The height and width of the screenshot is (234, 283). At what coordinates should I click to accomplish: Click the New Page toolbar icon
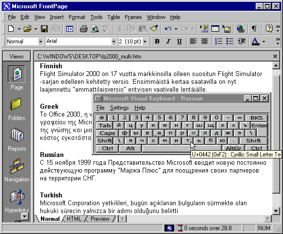coord(11,29)
